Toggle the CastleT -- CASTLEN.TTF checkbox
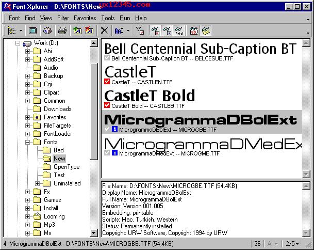The width and height of the screenshot is (314, 250). click(x=107, y=82)
